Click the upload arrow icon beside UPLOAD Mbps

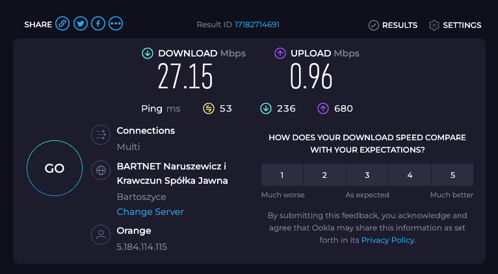coord(280,54)
